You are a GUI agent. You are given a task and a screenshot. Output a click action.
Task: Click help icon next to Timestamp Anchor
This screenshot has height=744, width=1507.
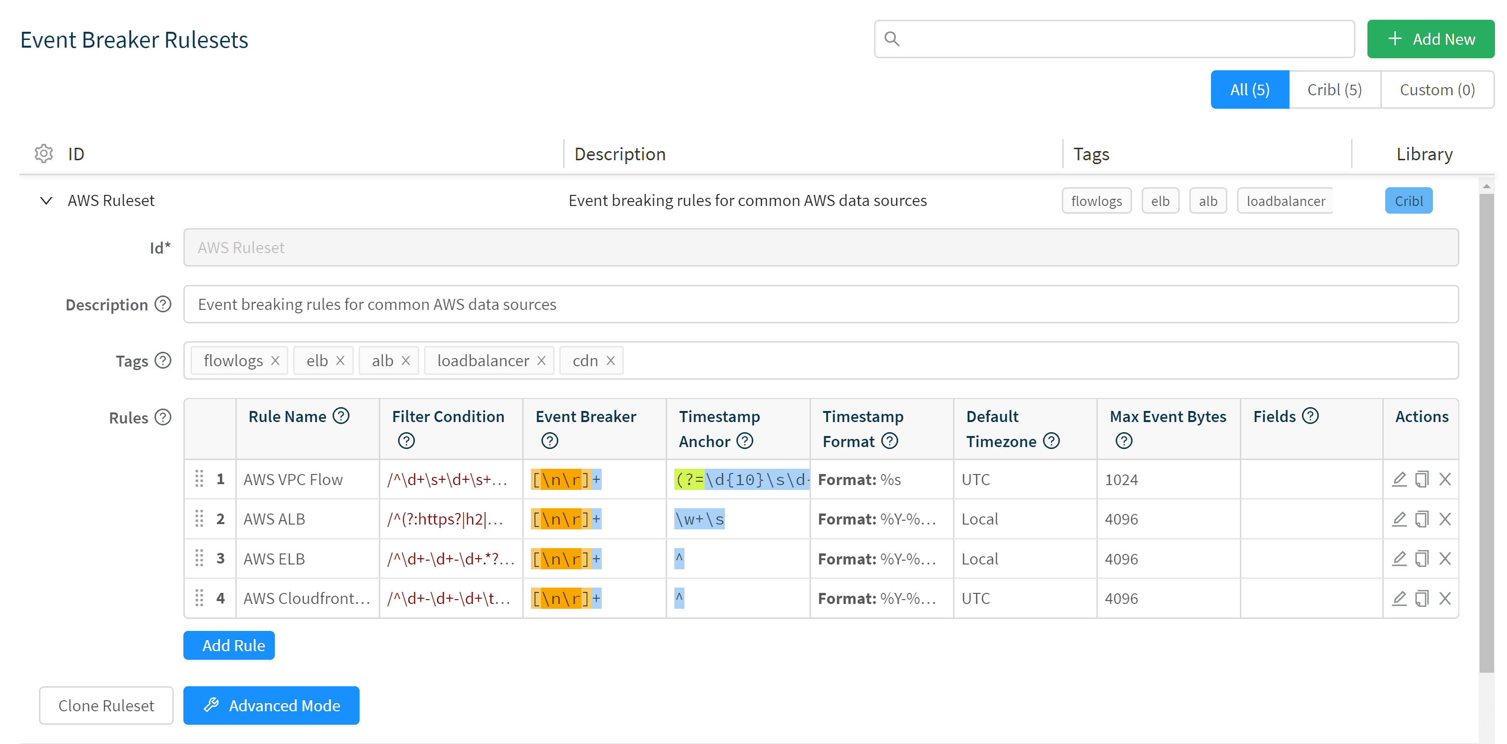click(x=745, y=441)
